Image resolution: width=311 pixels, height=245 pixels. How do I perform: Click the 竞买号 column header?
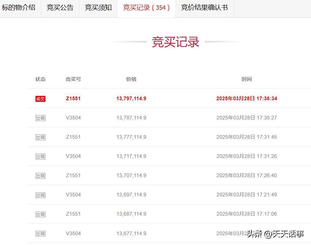pos(73,79)
